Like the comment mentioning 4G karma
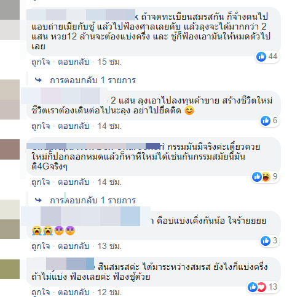292x297 pixels. click(41, 182)
